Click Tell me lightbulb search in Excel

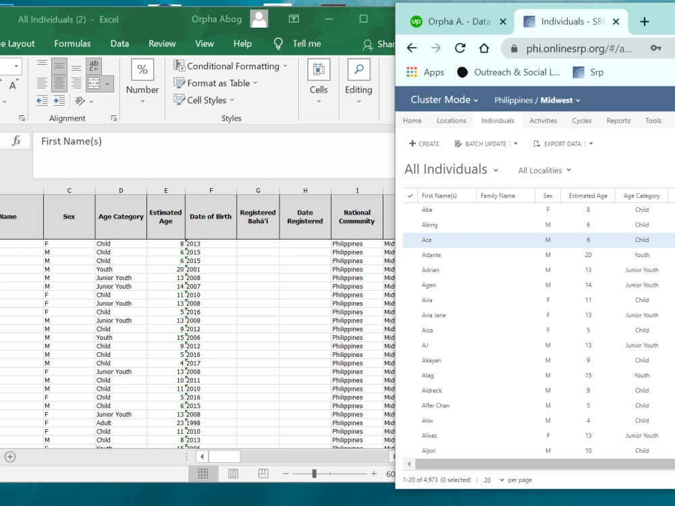(x=297, y=43)
